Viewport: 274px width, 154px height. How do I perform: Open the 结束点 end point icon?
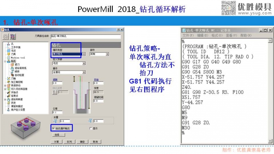pos(8,96)
